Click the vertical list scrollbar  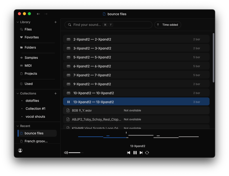(214, 58)
